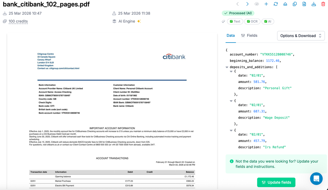Open the document preview icon
This screenshot has height=190, width=328.
coord(304,4)
